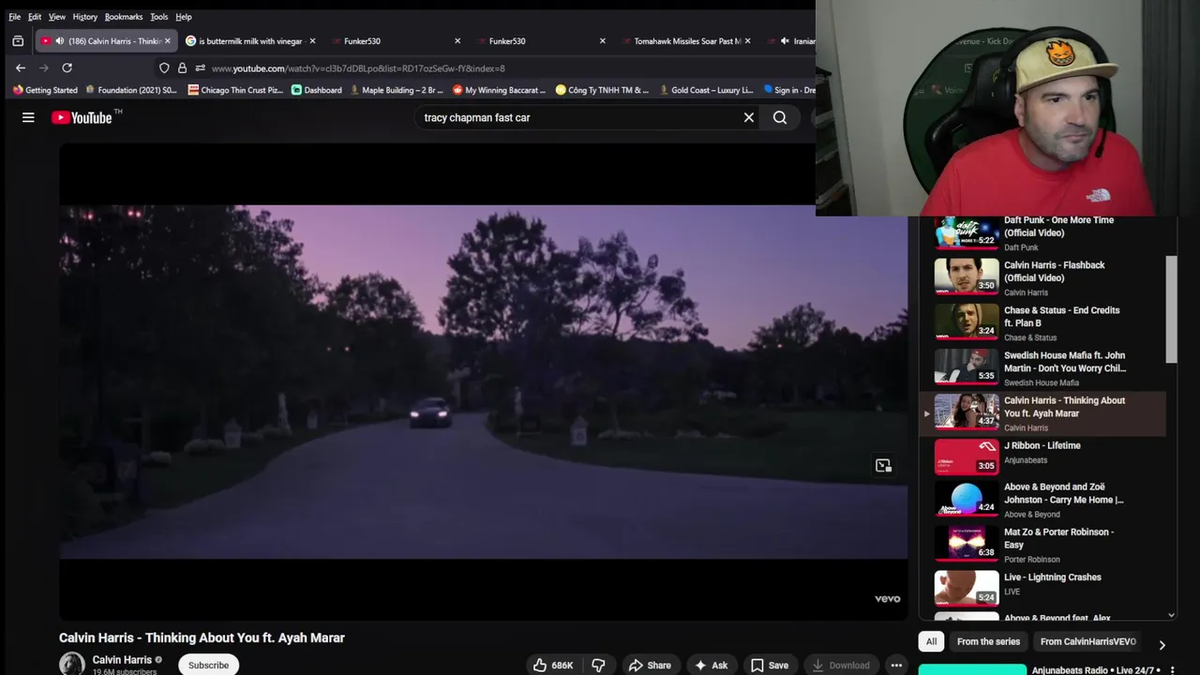
Task: Click the magnifier search button
Action: (x=780, y=117)
